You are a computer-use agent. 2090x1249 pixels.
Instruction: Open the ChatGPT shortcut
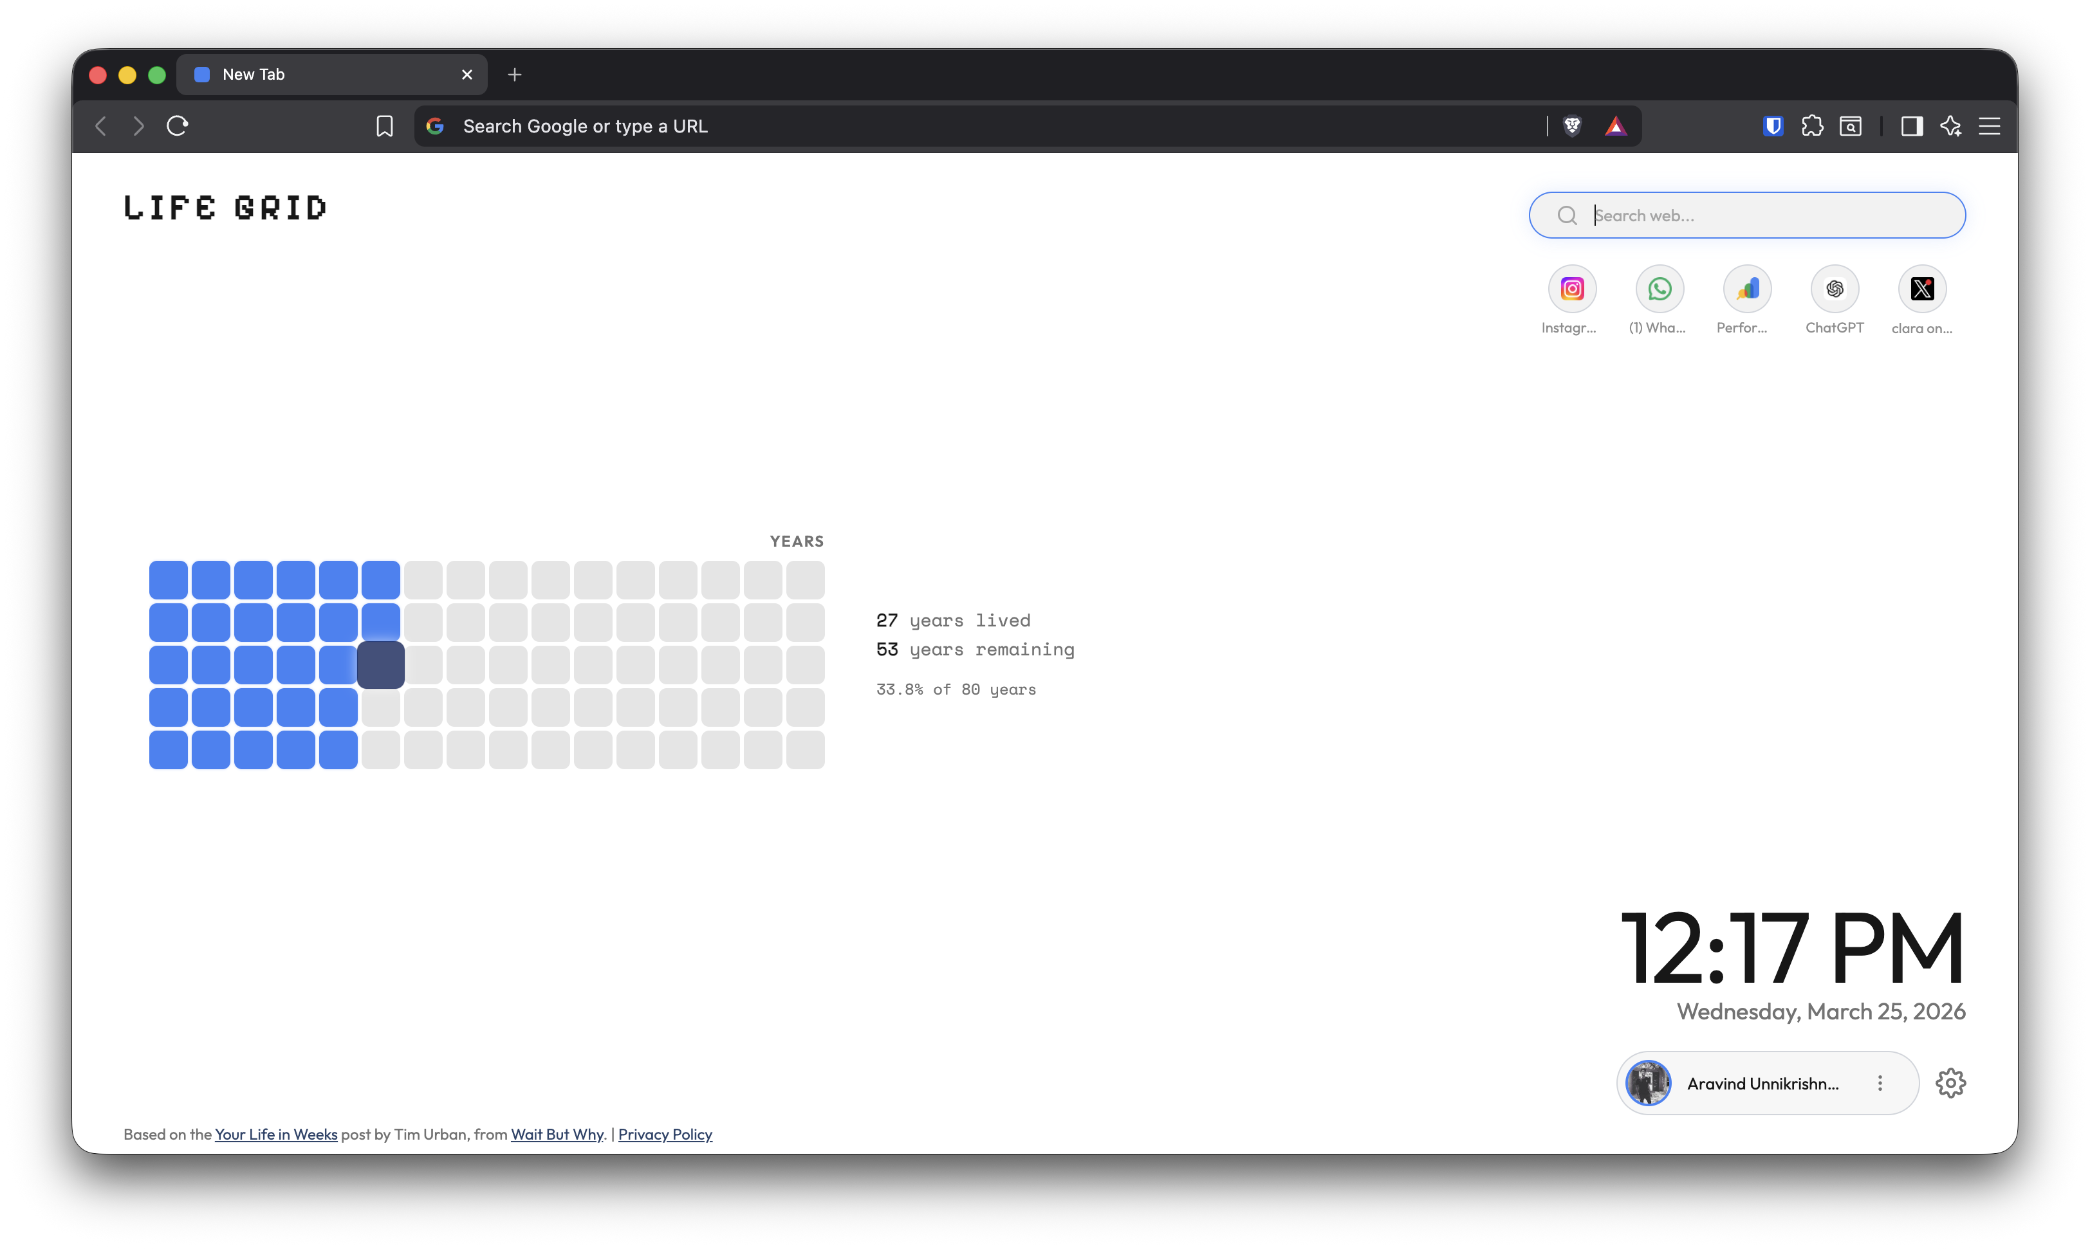(x=1835, y=289)
